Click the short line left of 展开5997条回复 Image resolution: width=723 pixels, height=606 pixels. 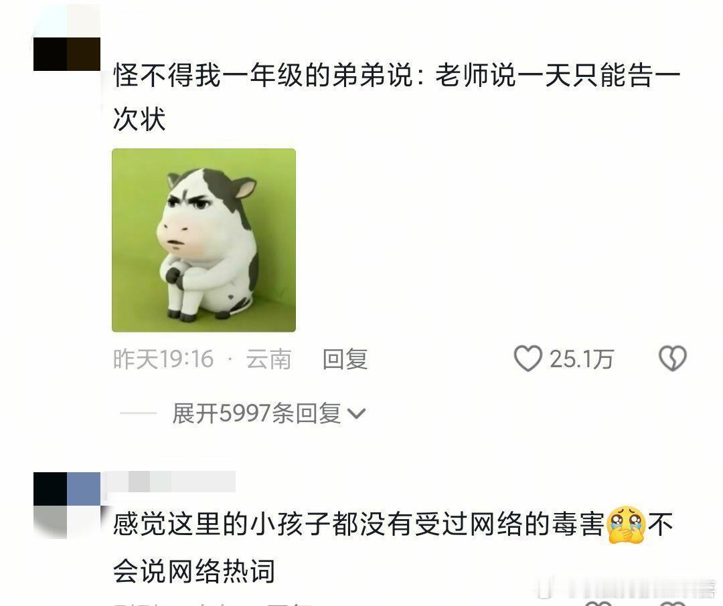pyautogui.click(x=139, y=413)
